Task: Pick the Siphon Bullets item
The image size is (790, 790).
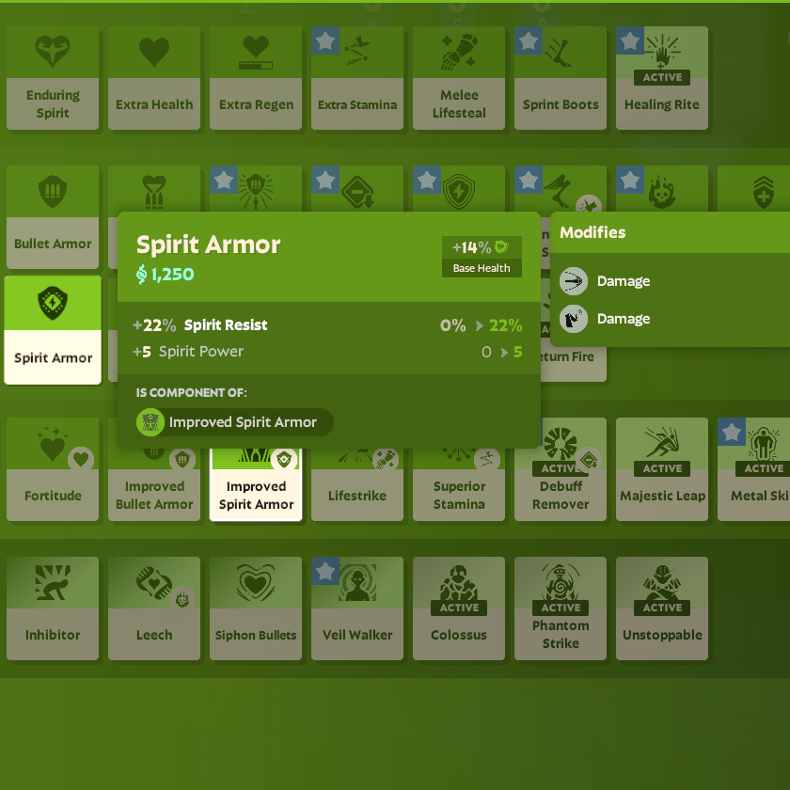Action: point(256,608)
